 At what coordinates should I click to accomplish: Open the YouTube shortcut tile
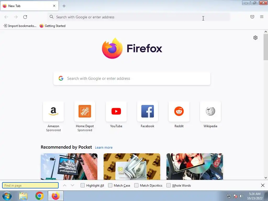(x=116, y=111)
